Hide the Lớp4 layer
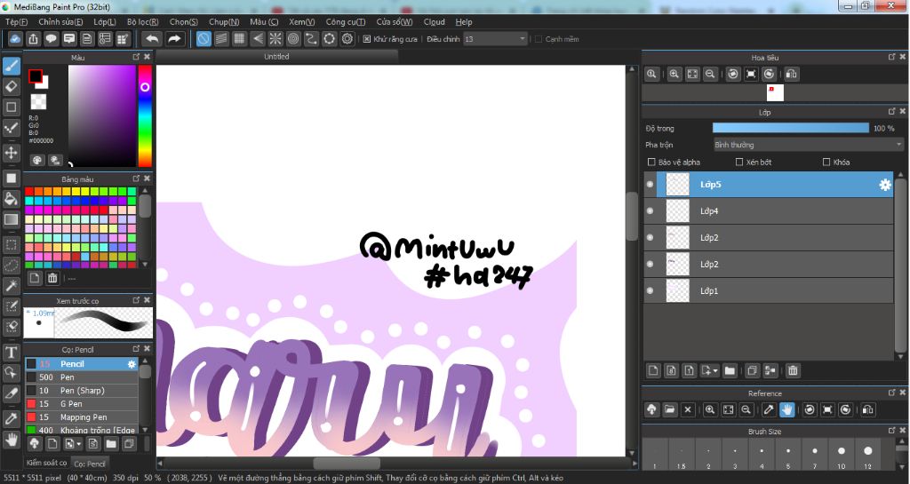 pyautogui.click(x=650, y=211)
